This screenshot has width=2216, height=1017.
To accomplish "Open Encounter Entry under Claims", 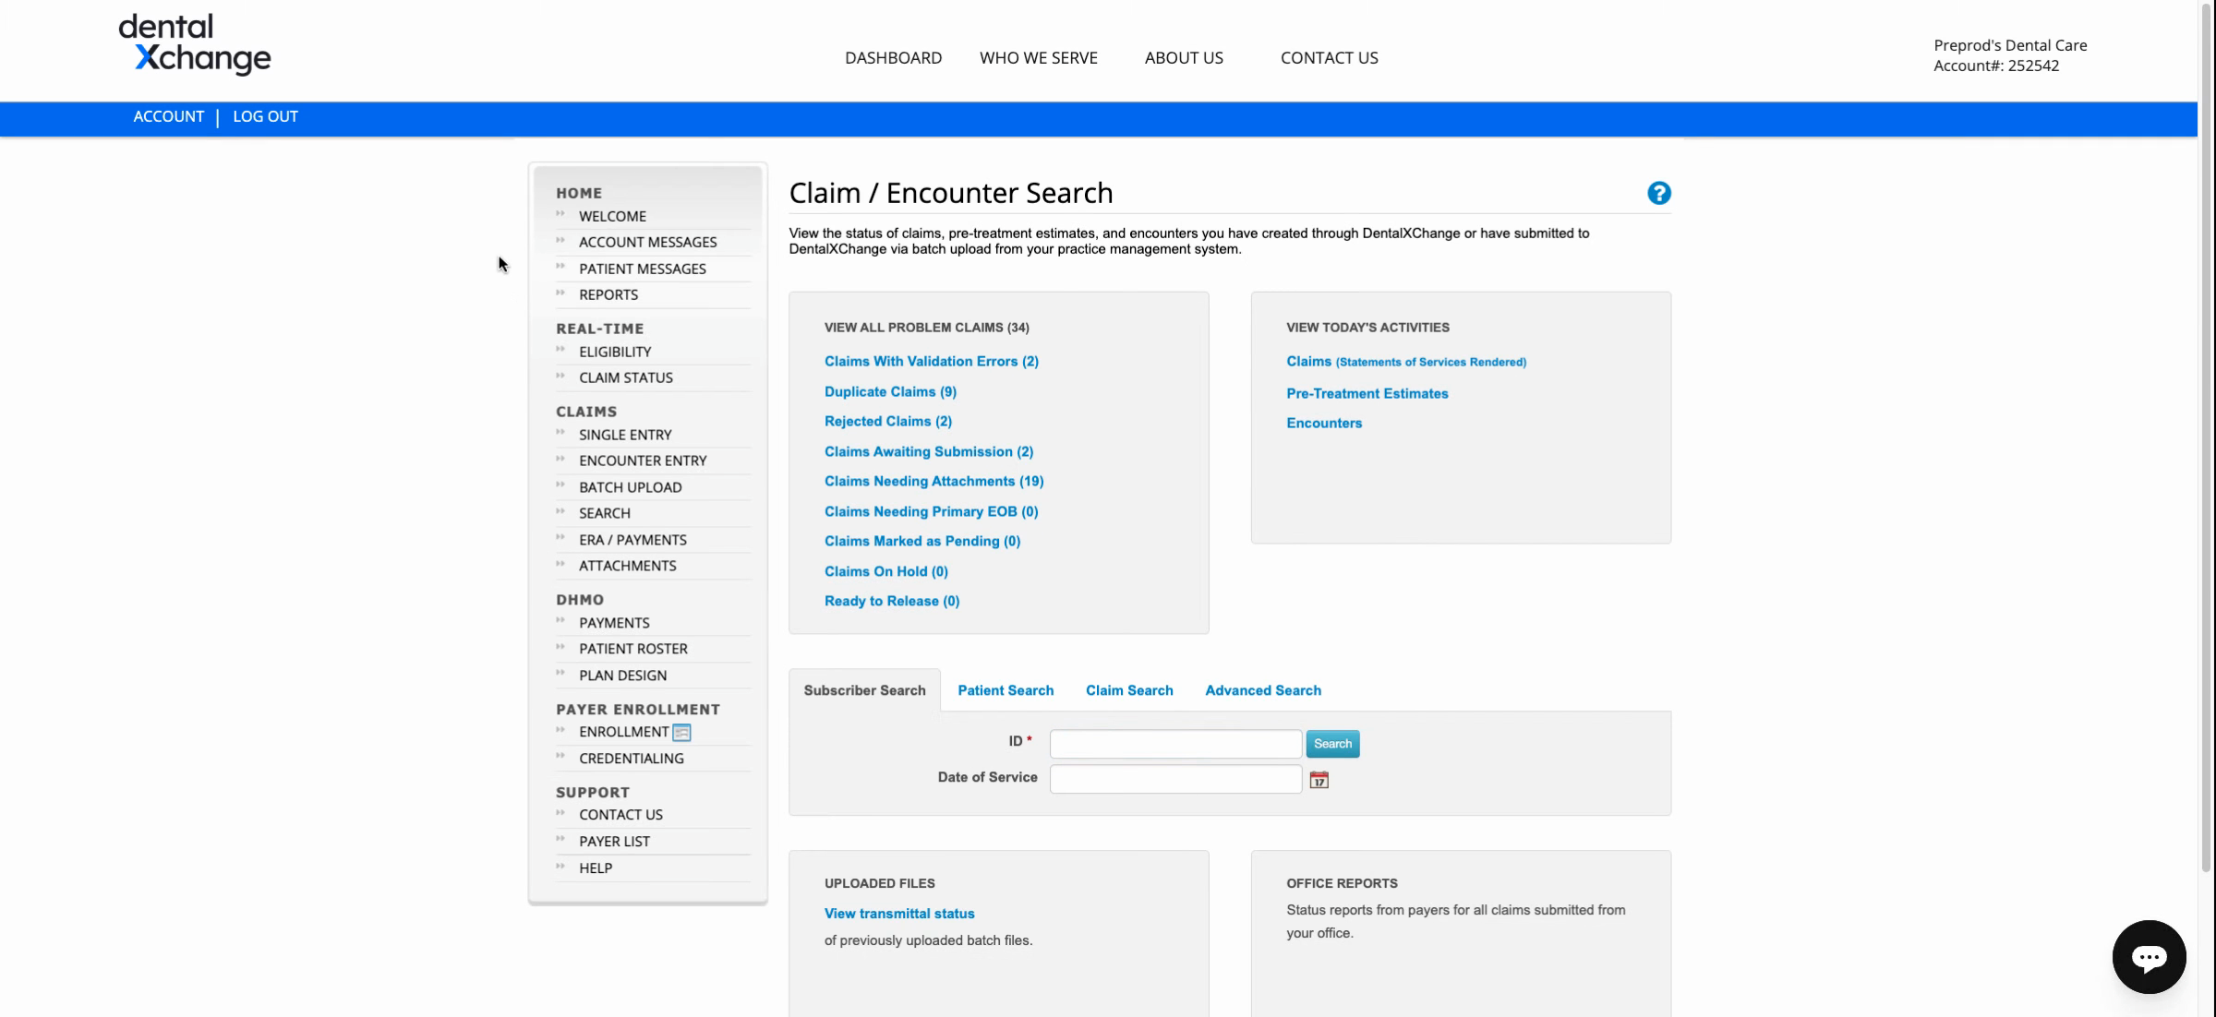I will coord(643,461).
